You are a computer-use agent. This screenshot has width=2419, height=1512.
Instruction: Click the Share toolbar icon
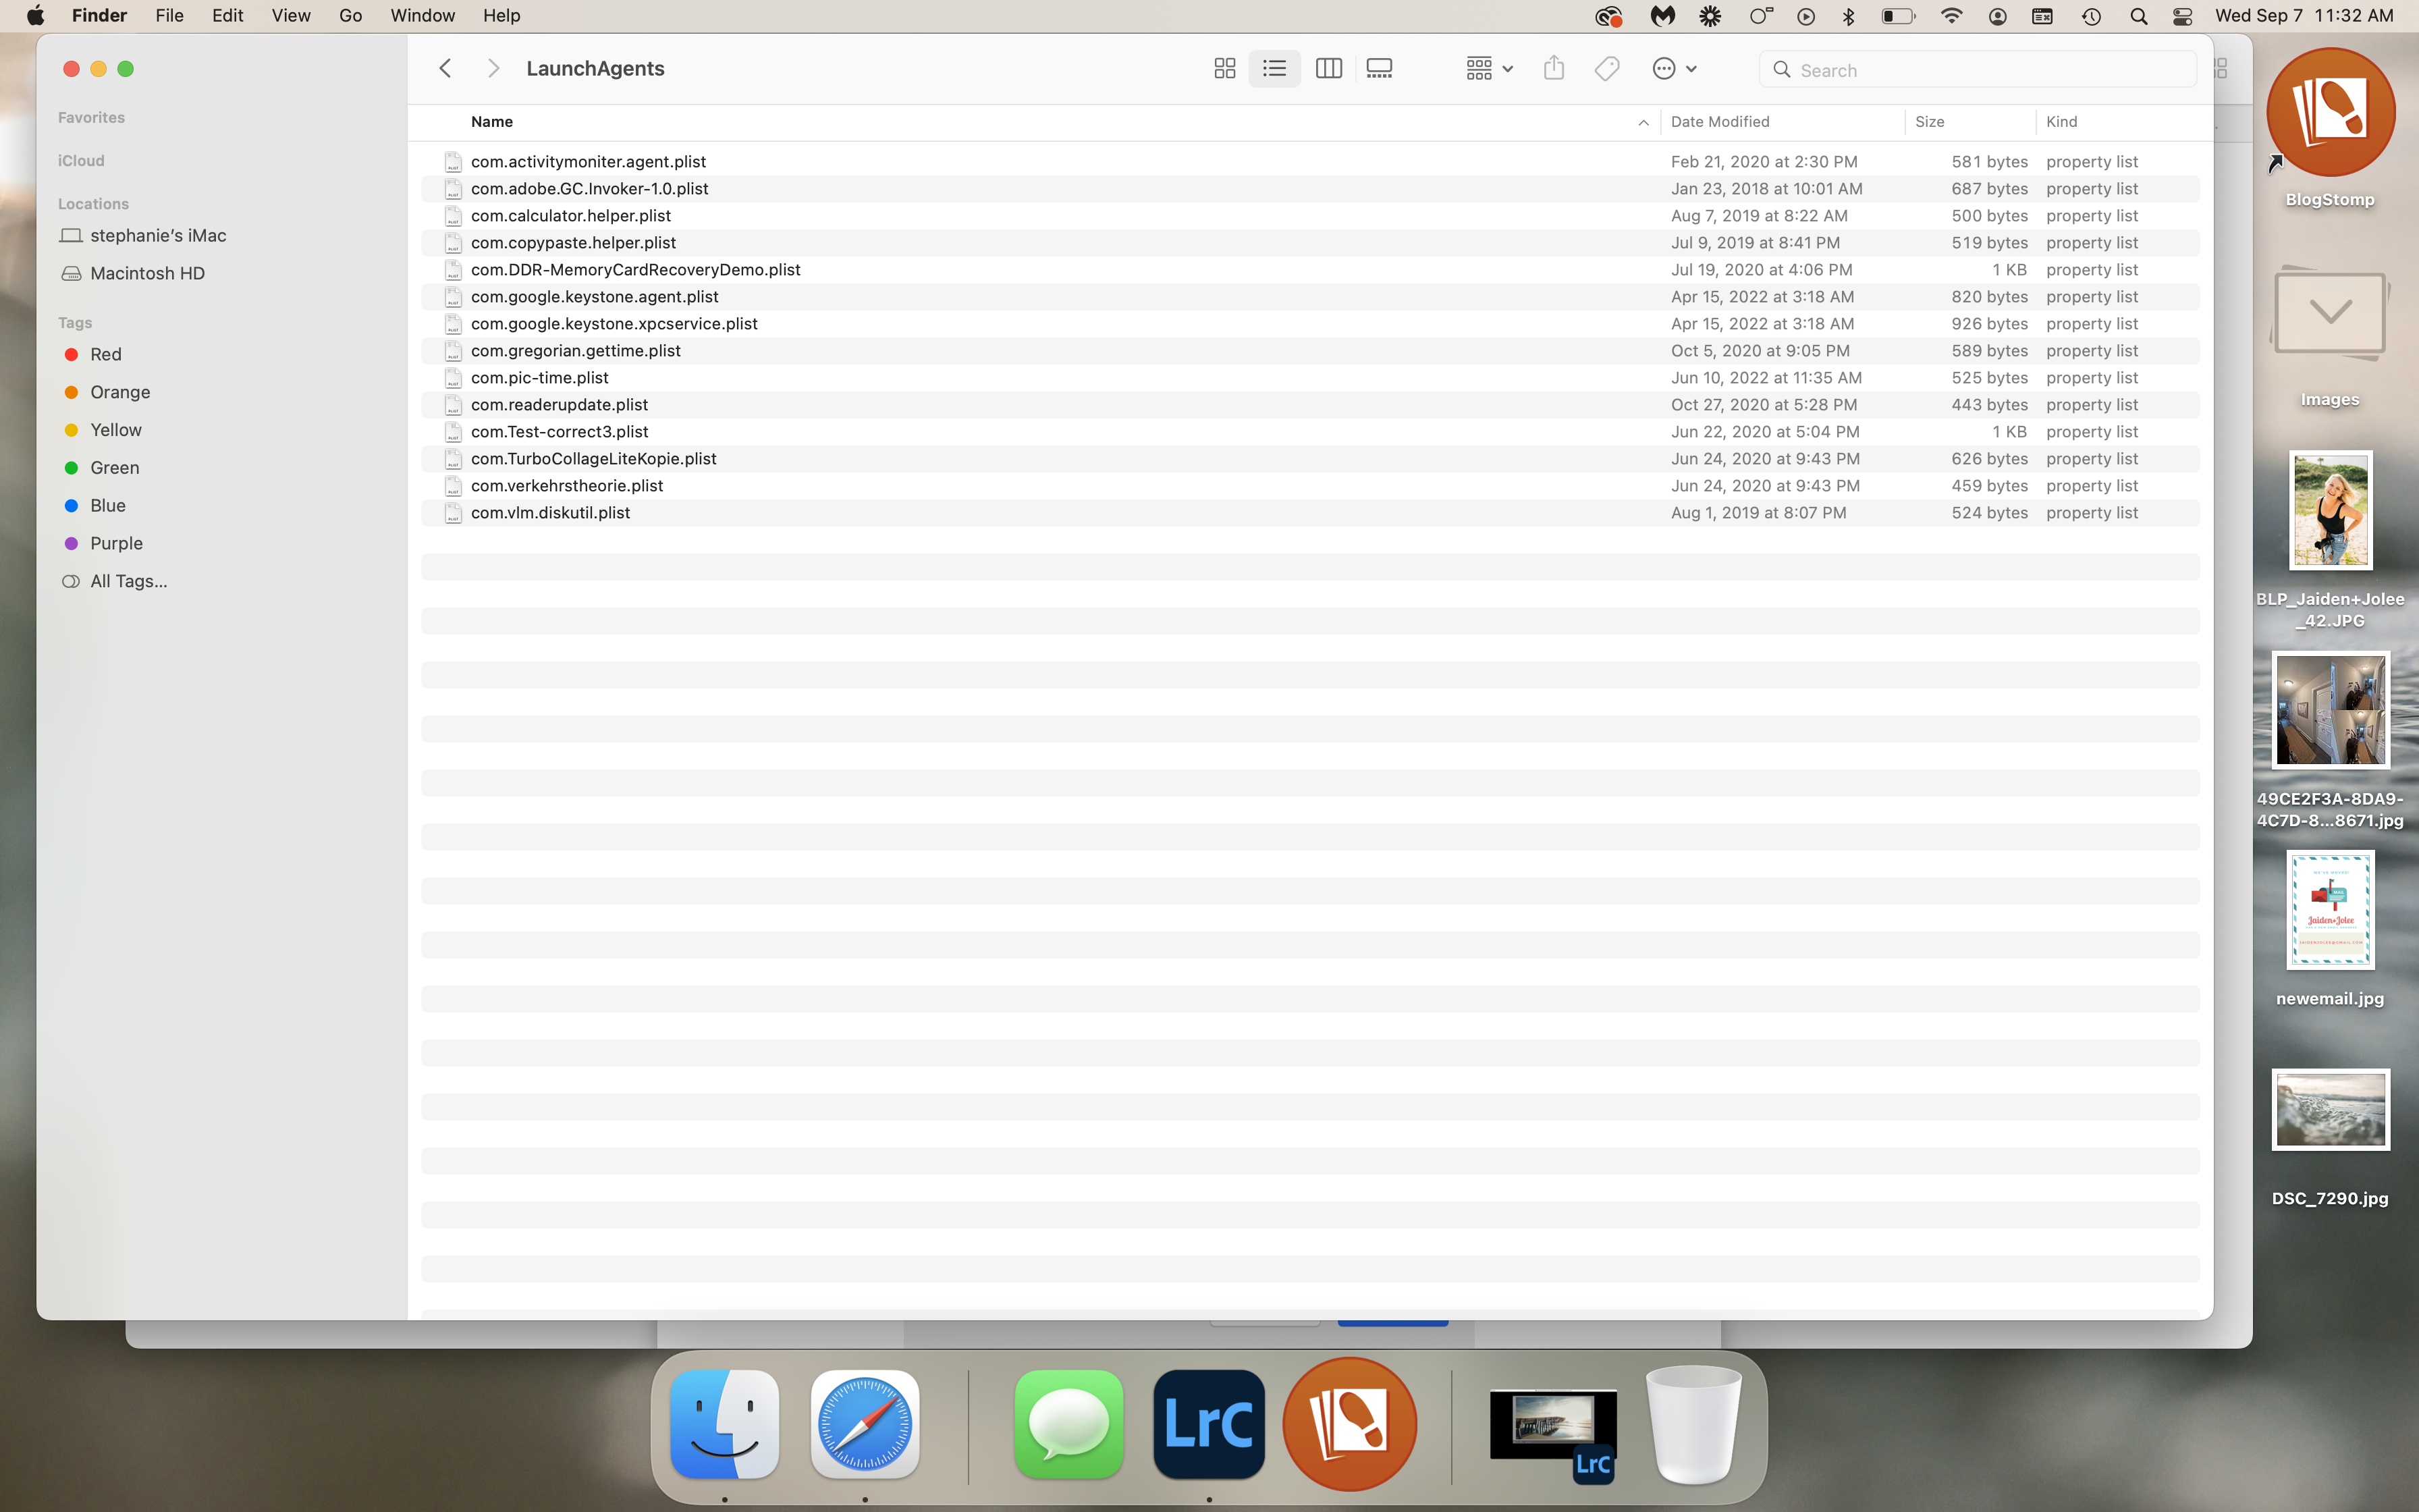point(1553,69)
